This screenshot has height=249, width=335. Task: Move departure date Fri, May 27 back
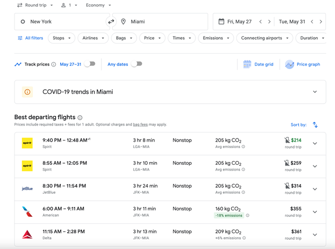260,21
